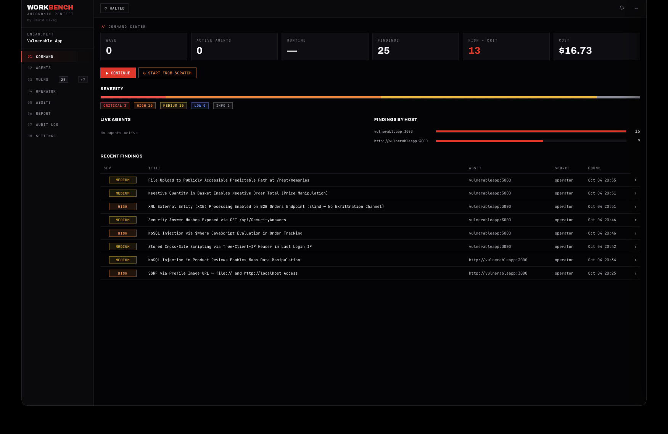Click the WORKBENCH logo

[x=50, y=7]
